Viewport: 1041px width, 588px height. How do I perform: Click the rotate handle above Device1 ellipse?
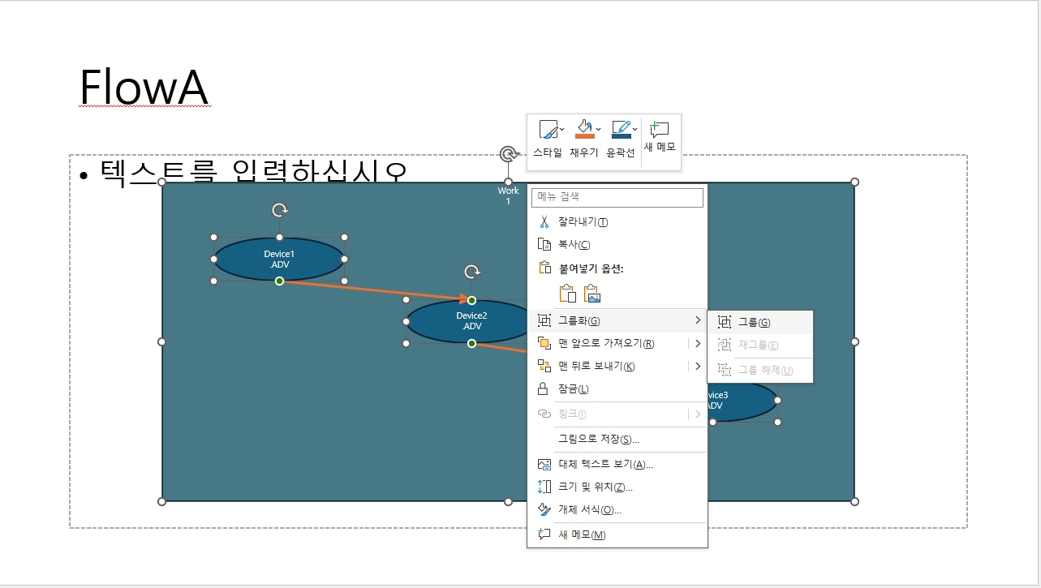coord(279,210)
